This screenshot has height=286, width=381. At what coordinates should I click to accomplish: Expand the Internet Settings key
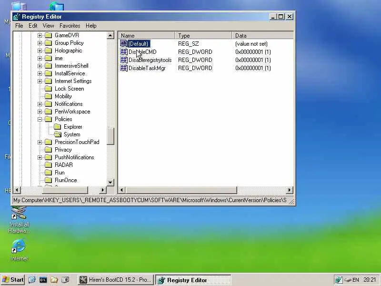click(x=40, y=81)
